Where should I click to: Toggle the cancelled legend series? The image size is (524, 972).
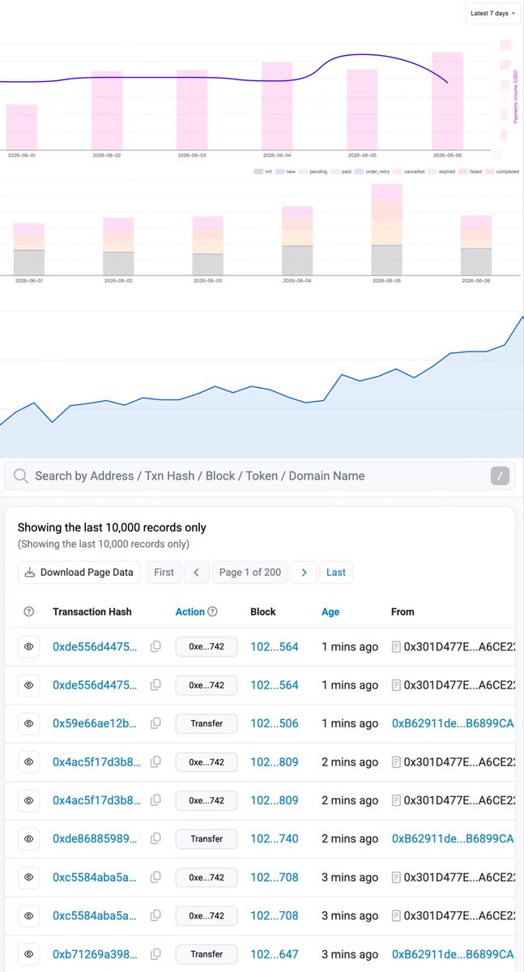[409, 172]
